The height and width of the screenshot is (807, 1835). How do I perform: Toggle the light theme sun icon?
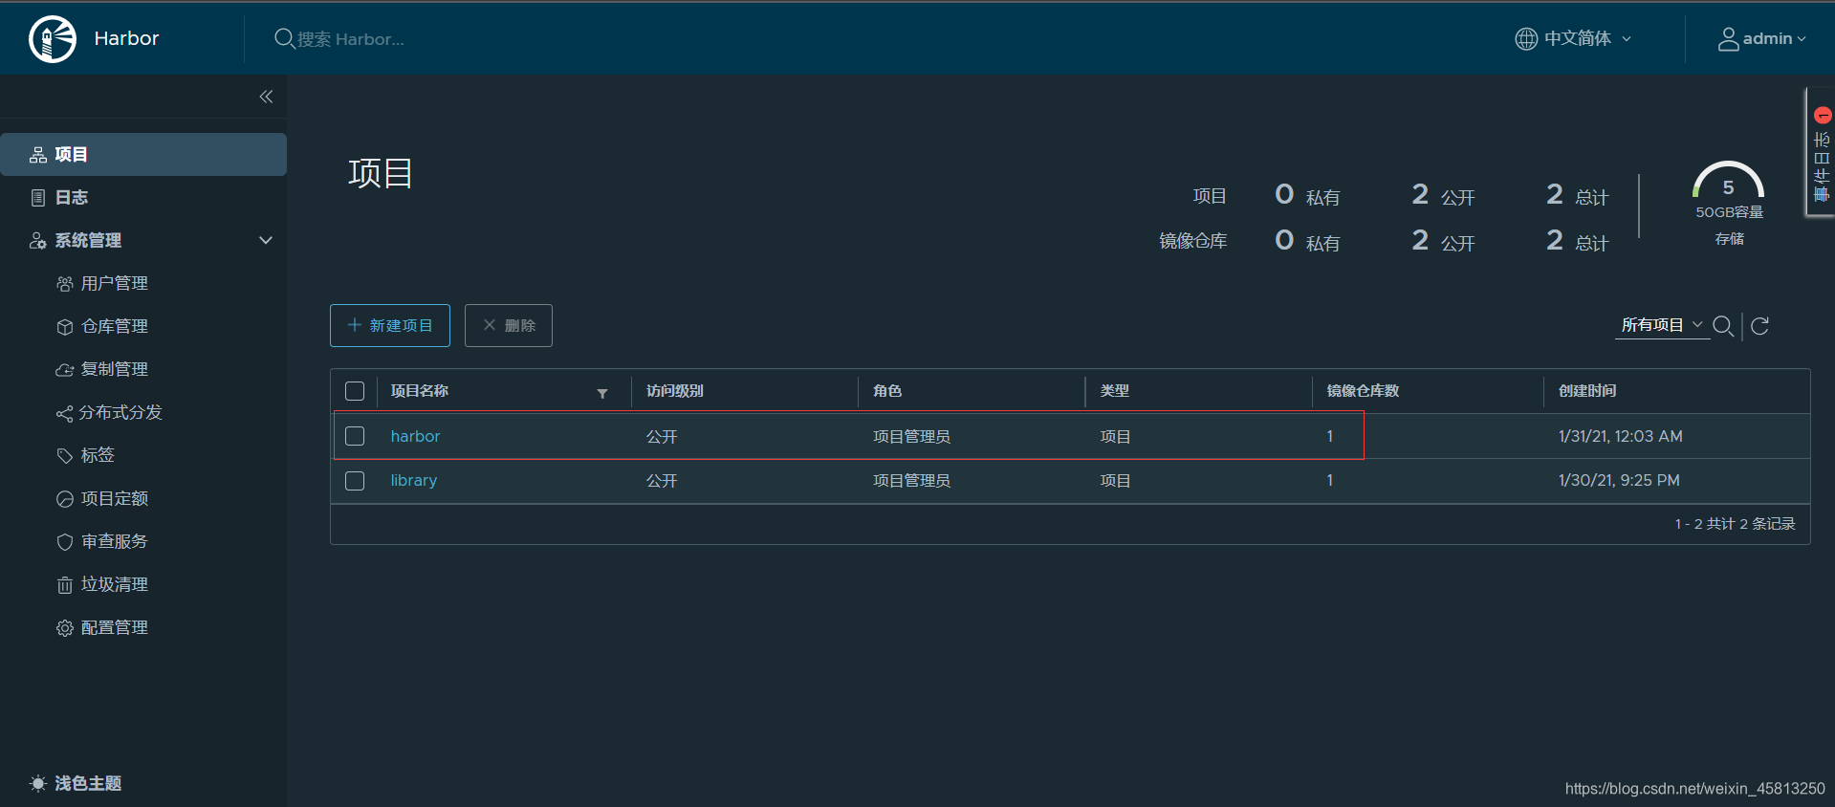click(x=38, y=783)
